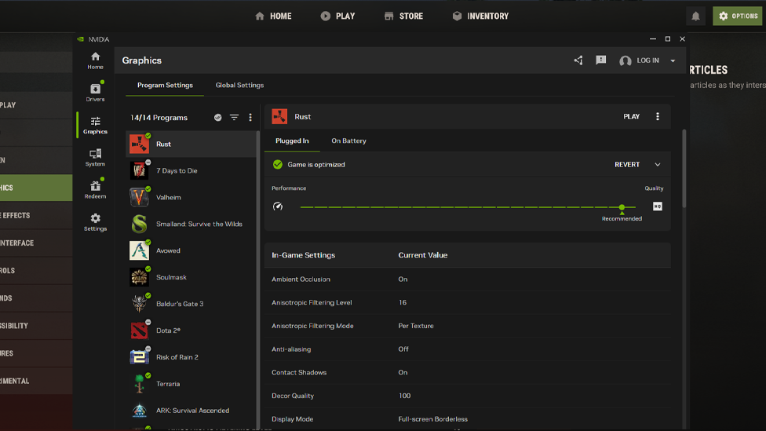The height and width of the screenshot is (431, 766).
Task: Open the filter icon in Programs header
Action: coord(235,117)
